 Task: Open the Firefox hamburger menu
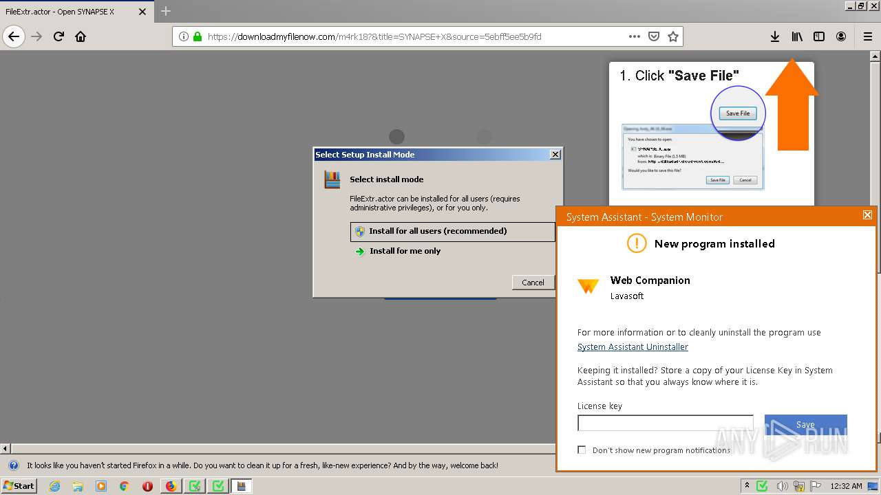click(x=868, y=36)
